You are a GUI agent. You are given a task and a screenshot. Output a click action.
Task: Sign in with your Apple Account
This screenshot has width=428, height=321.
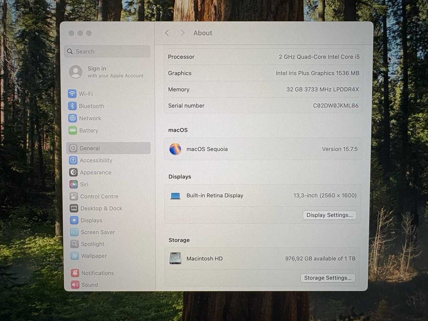click(106, 72)
